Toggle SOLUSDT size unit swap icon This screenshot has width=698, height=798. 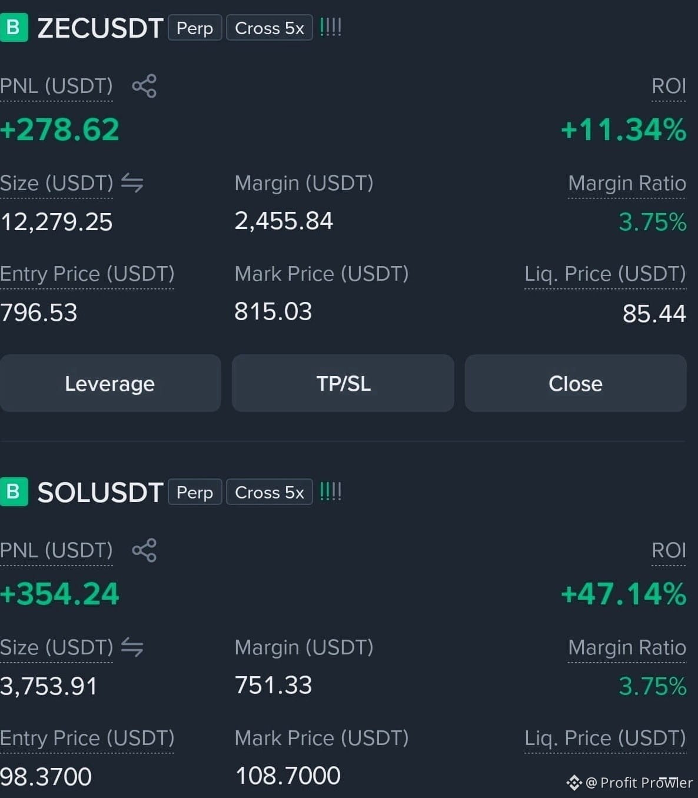(132, 647)
